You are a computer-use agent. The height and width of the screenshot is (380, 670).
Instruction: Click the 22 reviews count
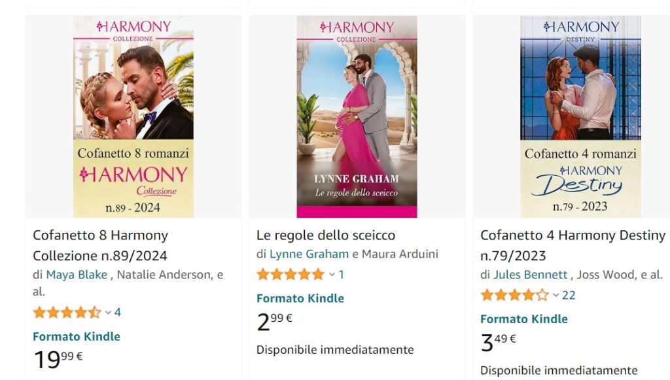(569, 295)
